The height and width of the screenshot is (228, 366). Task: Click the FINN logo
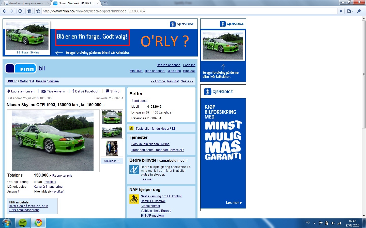coord(21,68)
